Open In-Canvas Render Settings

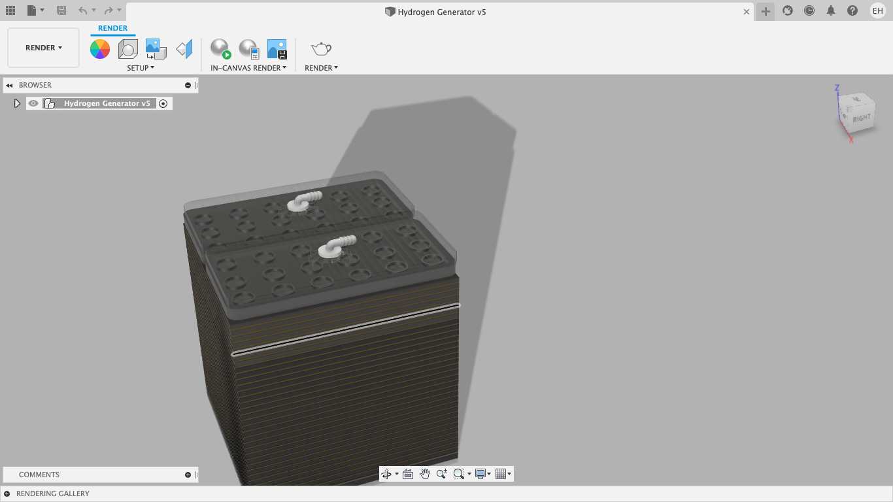pyautogui.click(x=249, y=49)
